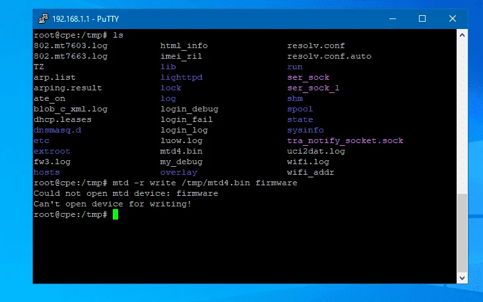Click the dnsmasq.d directory name
Image resolution: width=483 pixels, height=302 pixels.
point(57,130)
